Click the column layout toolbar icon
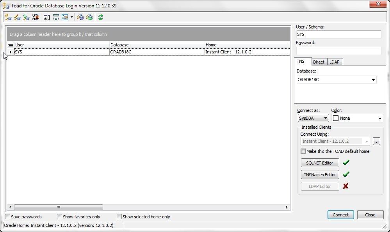The width and height of the screenshot is (390, 232). pos(46,17)
